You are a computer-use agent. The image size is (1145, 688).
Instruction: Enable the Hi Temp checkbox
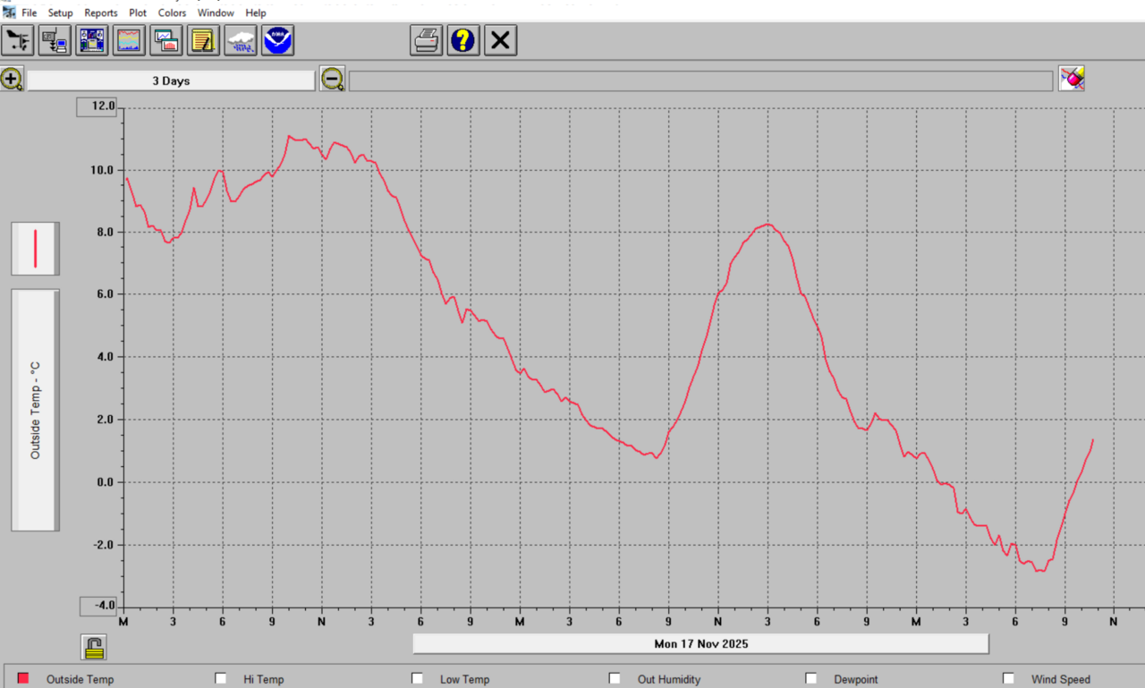[x=221, y=679]
